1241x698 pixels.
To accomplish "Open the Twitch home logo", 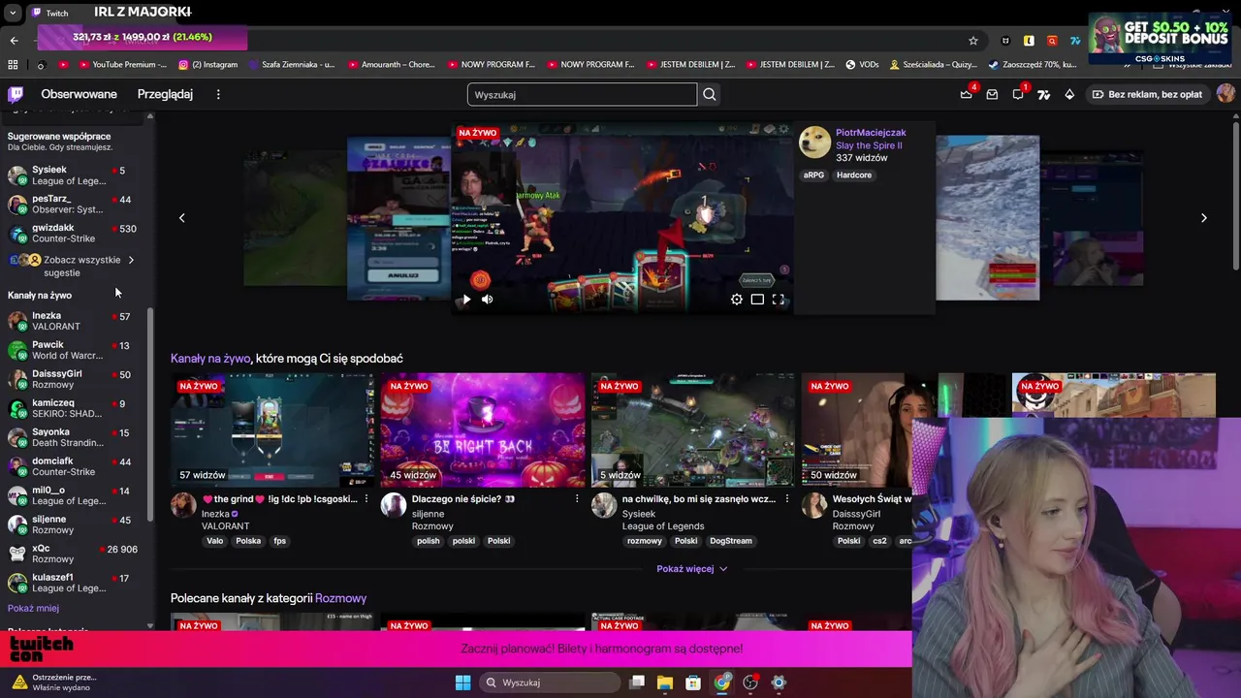I will coord(16,94).
